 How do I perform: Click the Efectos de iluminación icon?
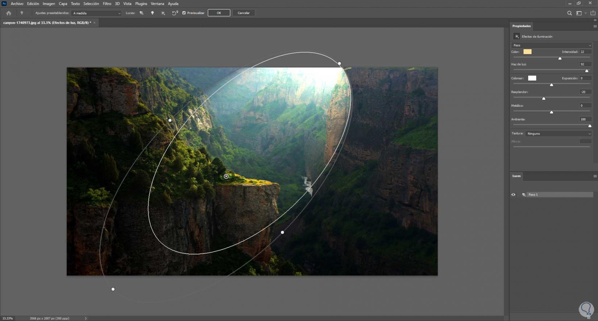(x=517, y=37)
